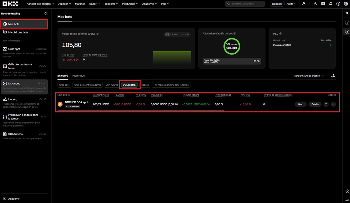
Task: Filter by Grille des contrats à terme chip
Action: [x=88, y=85]
